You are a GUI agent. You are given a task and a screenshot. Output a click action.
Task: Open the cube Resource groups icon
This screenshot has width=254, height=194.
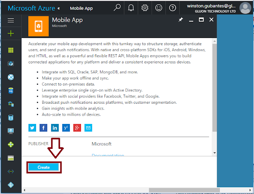tap(11, 64)
